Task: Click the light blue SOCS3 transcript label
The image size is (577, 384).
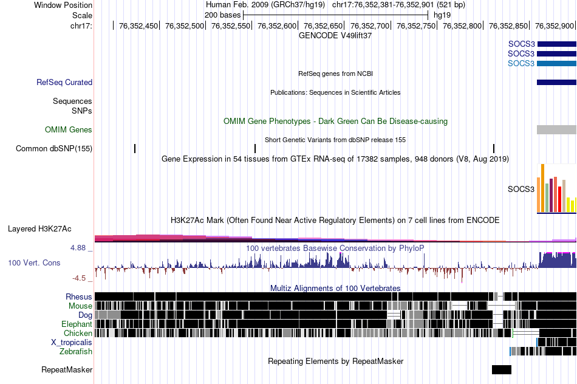Action: point(521,63)
